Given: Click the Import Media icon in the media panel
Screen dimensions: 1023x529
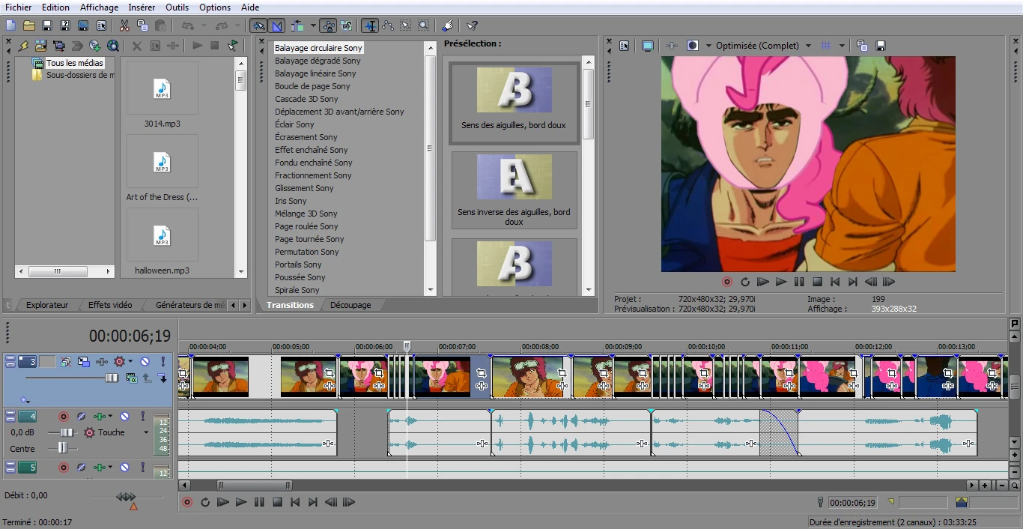Looking at the screenshot, I should (40, 46).
